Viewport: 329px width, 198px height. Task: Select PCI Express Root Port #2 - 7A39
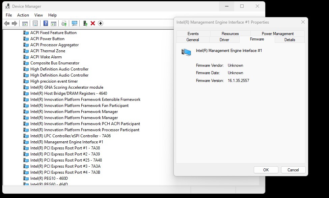(x=65, y=154)
